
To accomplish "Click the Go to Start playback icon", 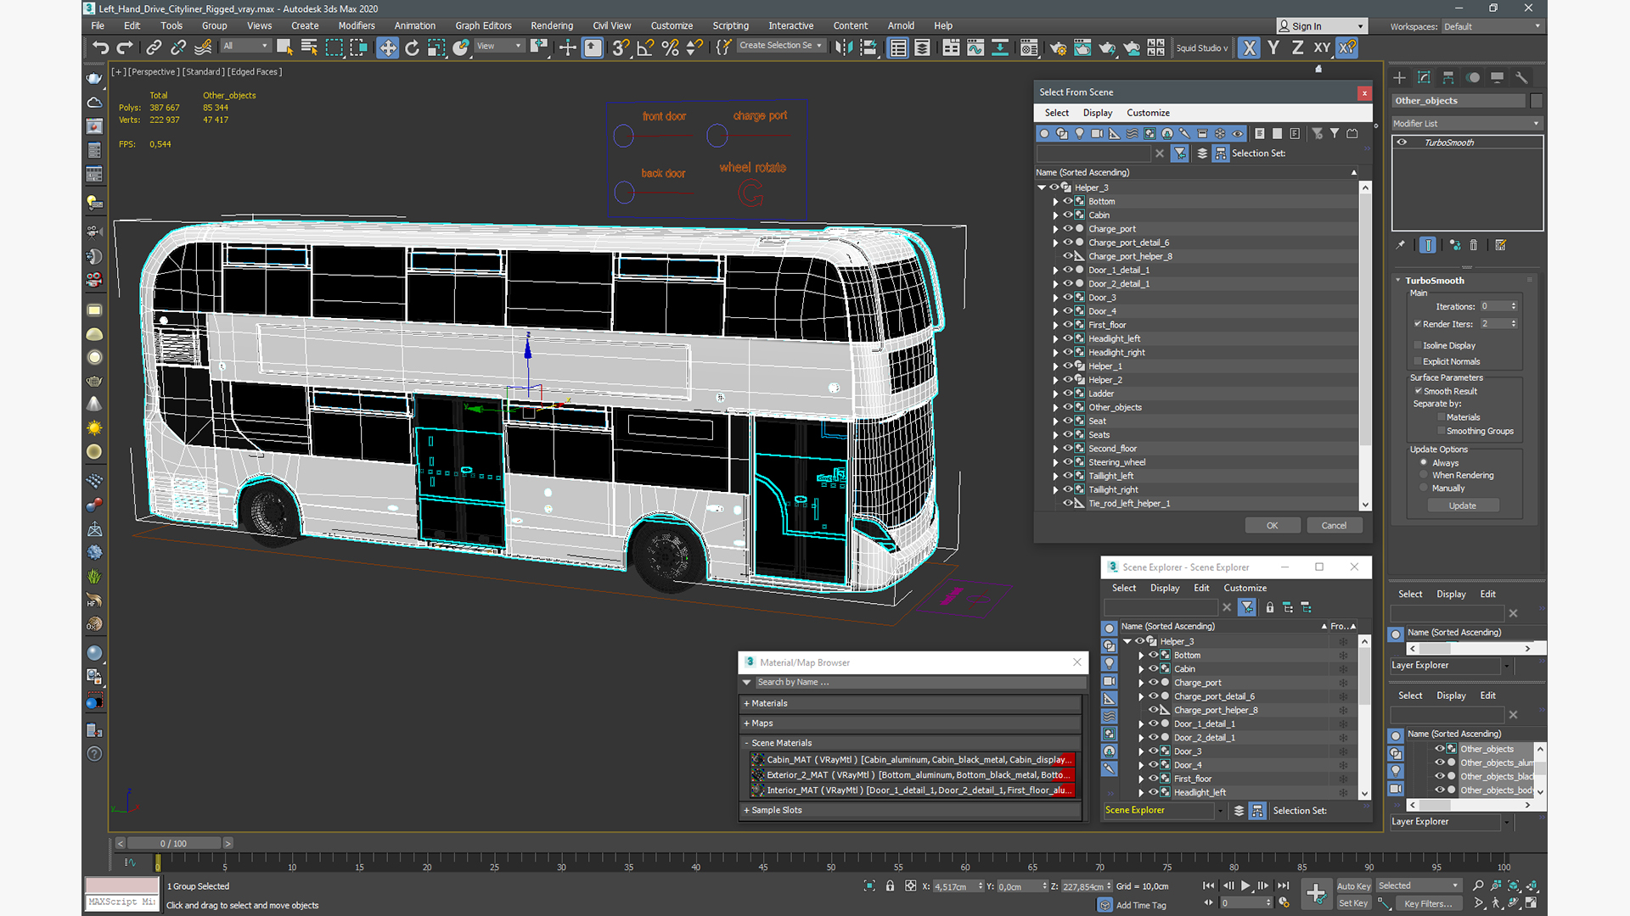I will 1208,885.
